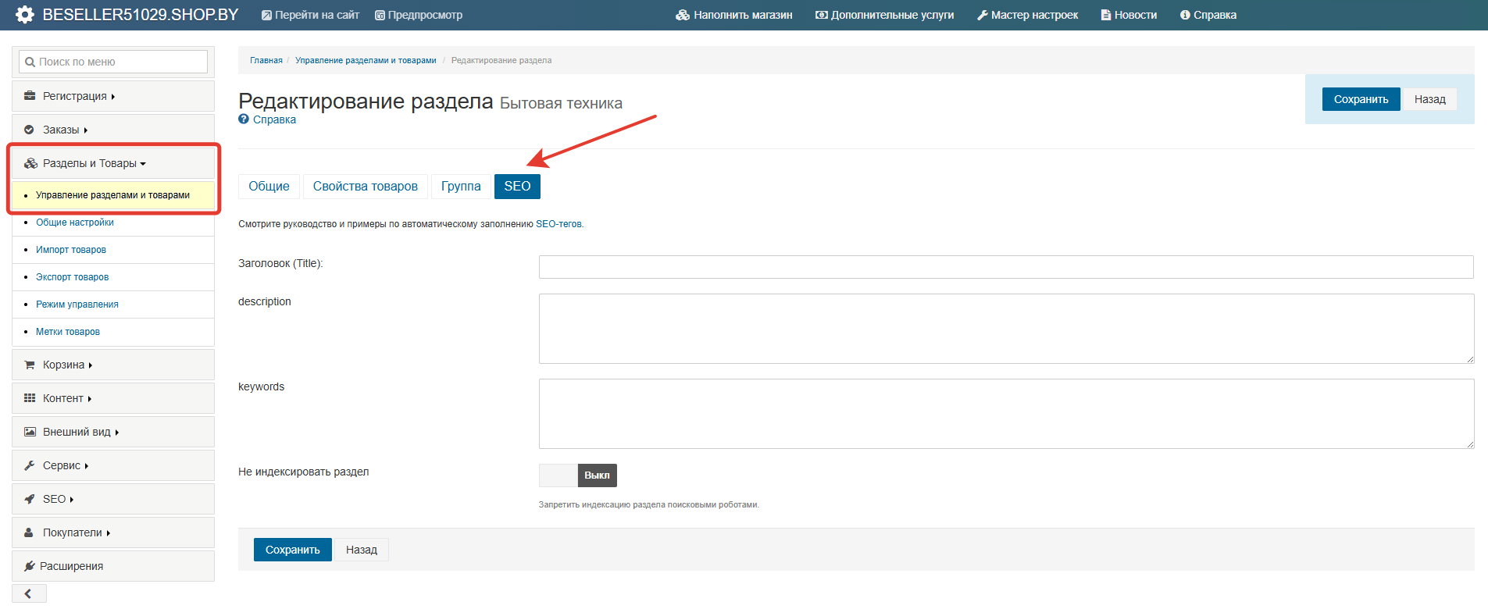Image resolution: width=1488 pixels, height=609 pixels.
Task: Open Мастер настроек wrench icon in top bar
Action: point(983,15)
